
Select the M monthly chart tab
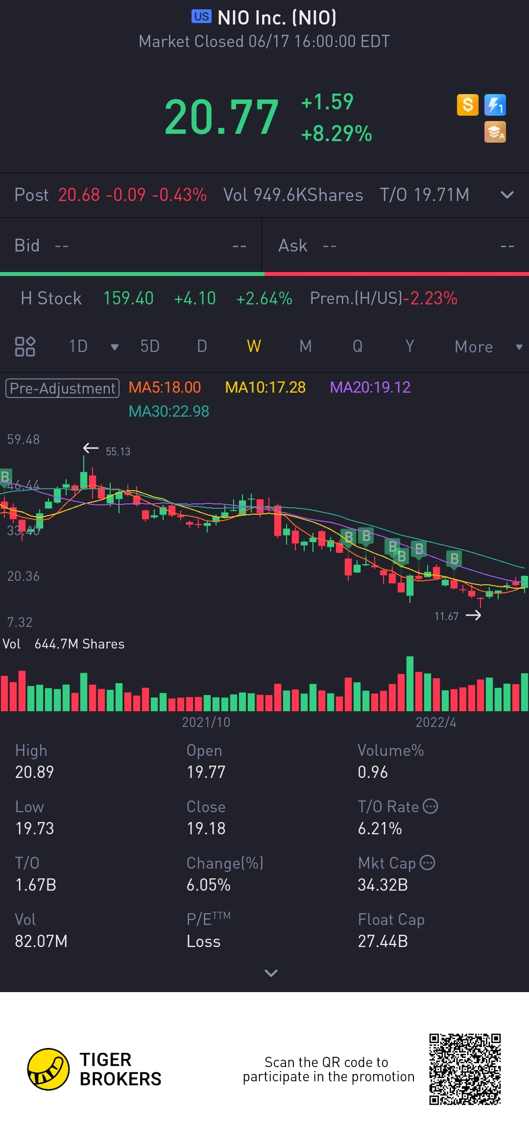pyautogui.click(x=306, y=347)
